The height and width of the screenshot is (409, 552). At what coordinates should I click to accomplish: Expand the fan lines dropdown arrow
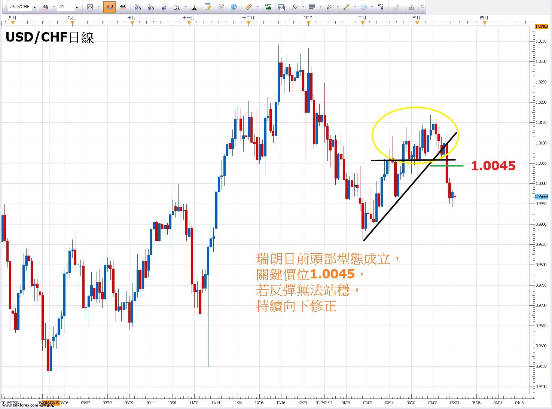coord(338,7)
